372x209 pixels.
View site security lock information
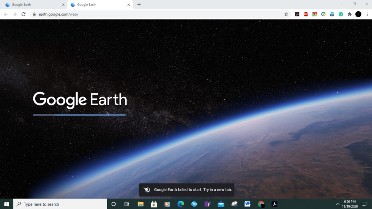coord(35,14)
